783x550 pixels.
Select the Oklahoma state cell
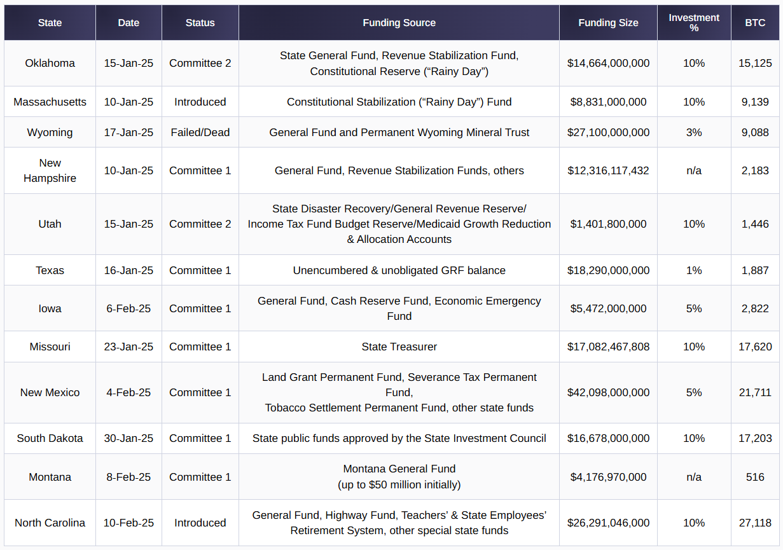(x=50, y=64)
